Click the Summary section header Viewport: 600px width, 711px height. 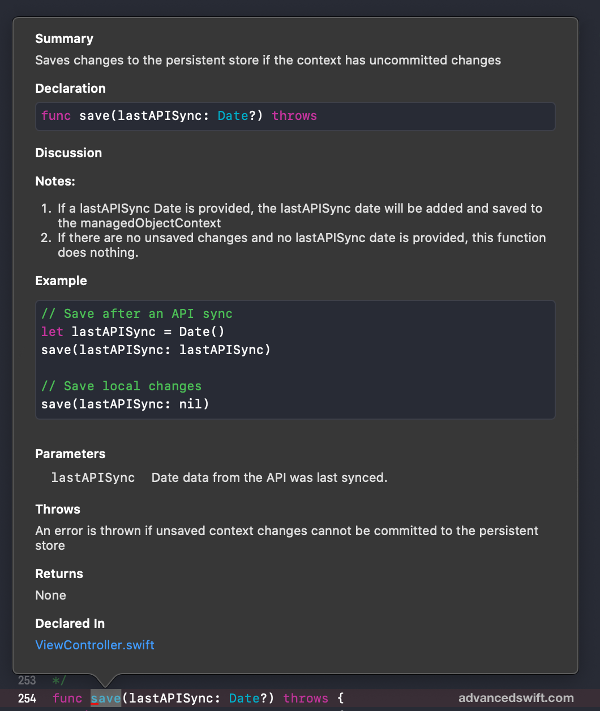point(64,38)
